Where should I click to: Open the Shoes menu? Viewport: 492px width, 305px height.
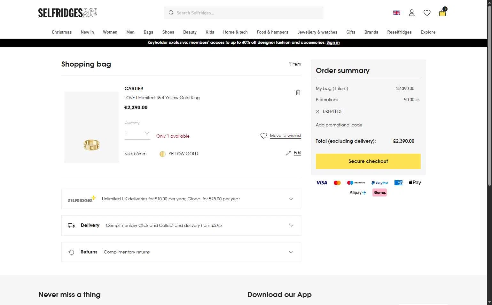click(x=168, y=32)
